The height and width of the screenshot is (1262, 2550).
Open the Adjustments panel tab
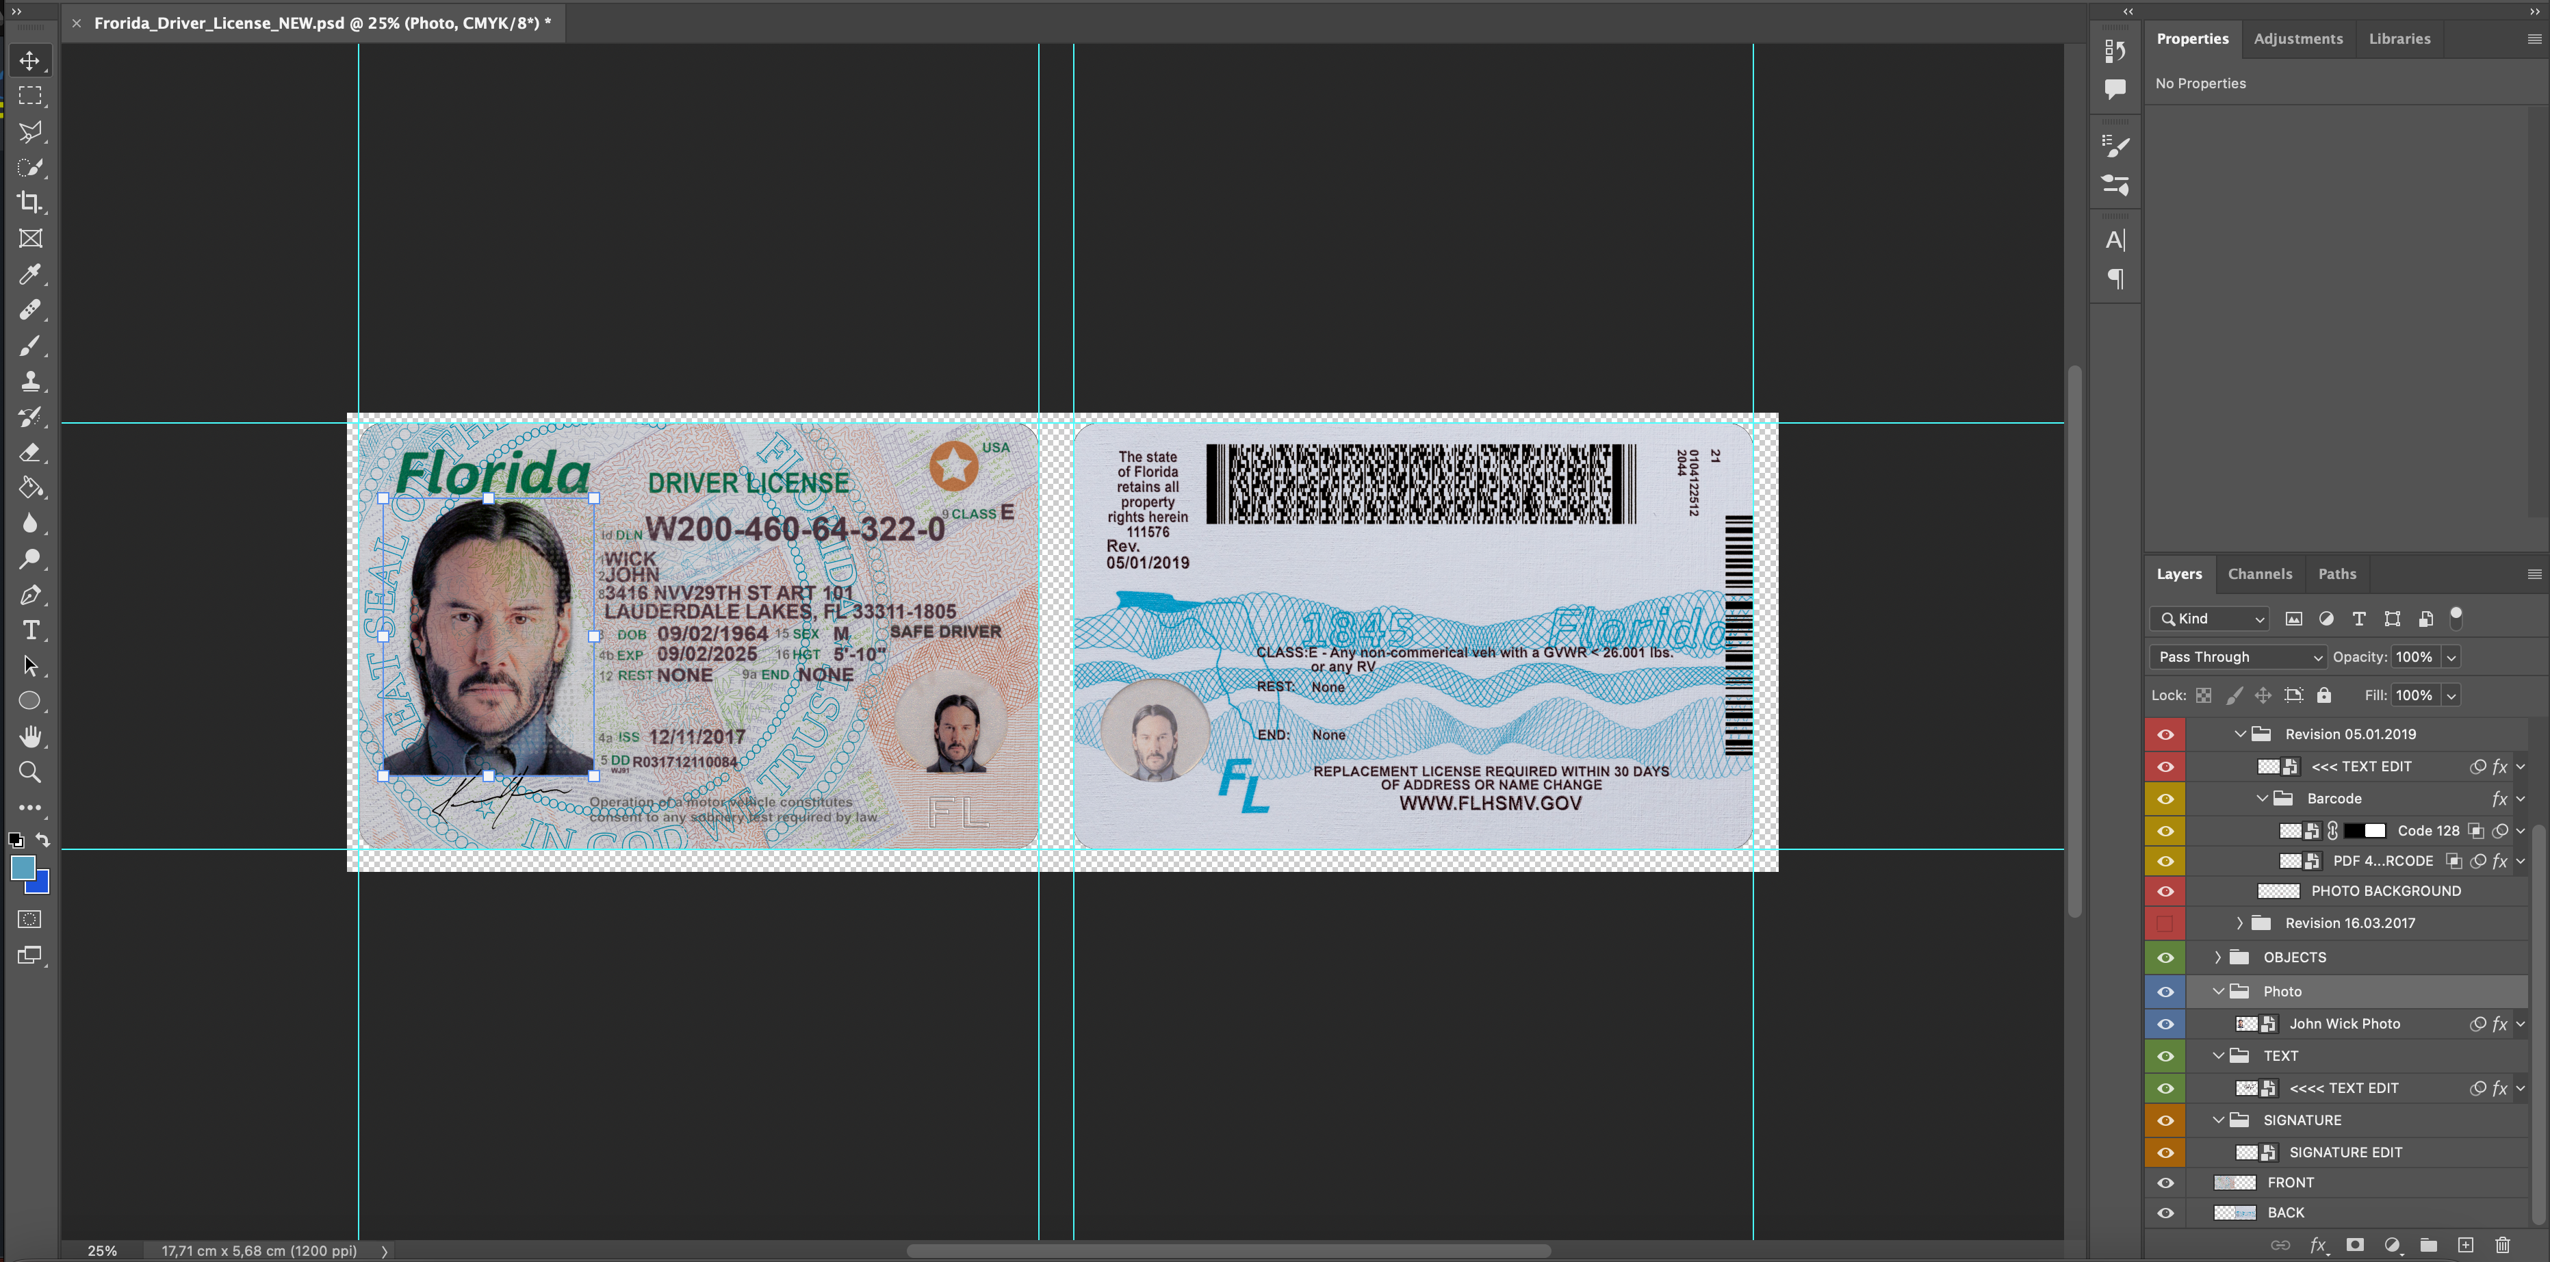coord(2297,38)
